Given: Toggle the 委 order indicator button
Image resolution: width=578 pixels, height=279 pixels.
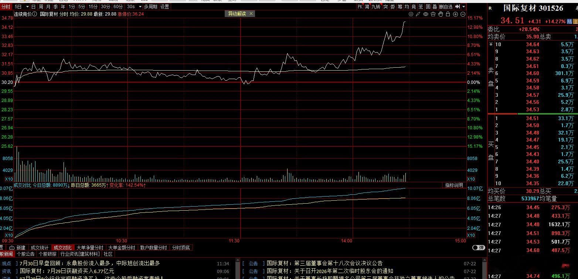Looking at the screenshot, I should pos(392,7).
